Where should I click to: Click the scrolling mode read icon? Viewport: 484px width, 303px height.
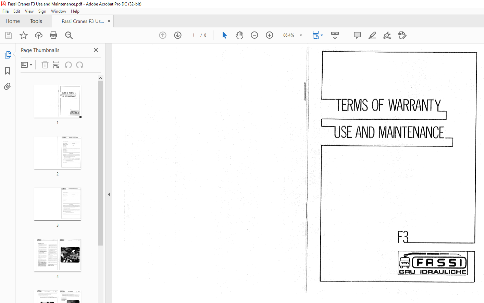pos(335,35)
